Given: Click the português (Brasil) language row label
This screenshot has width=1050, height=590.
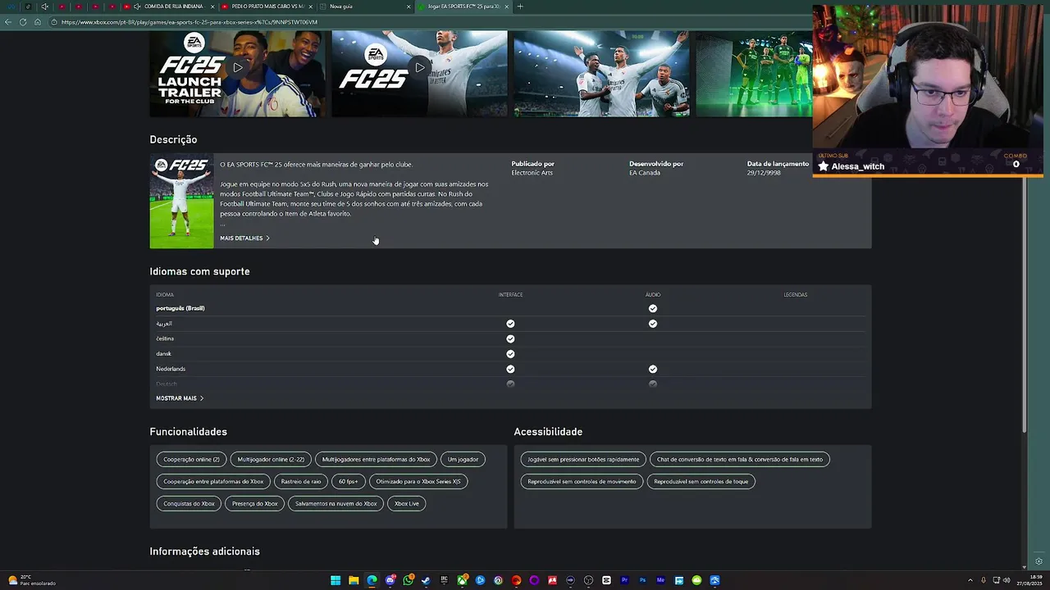Looking at the screenshot, I should pos(180,308).
